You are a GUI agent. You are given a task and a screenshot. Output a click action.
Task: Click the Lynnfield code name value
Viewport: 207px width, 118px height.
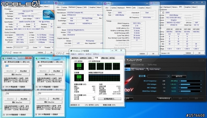pyautogui.click(x=21, y=14)
